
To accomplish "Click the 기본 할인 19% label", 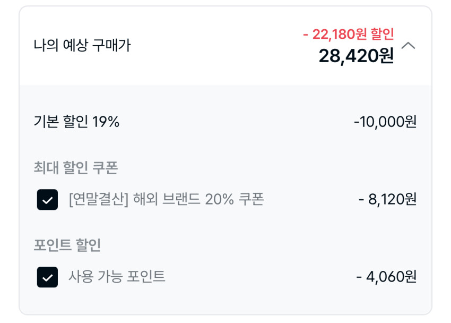I will (76, 122).
